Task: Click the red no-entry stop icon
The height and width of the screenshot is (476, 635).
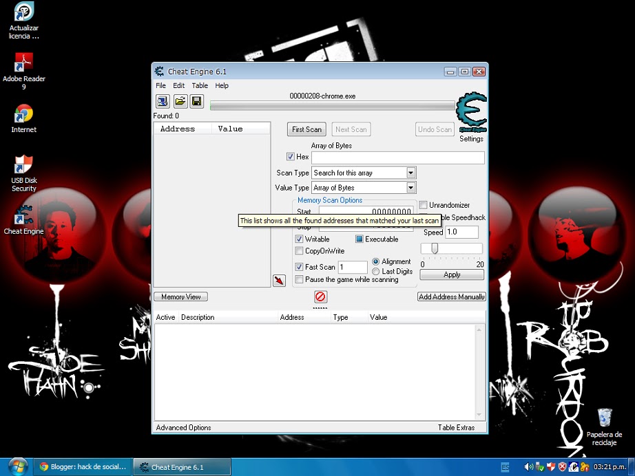Action: point(320,296)
